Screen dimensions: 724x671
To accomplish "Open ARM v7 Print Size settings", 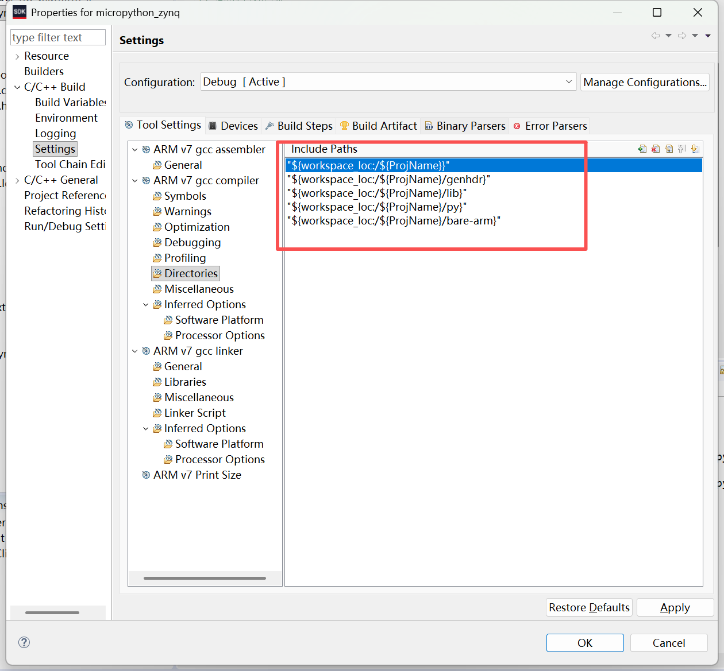I will coord(197,475).
